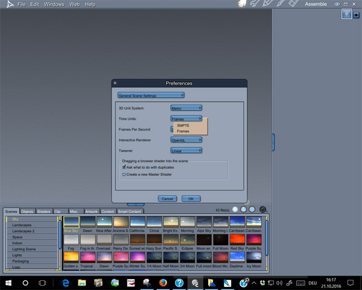Select the Eclipse scene thumbnail
The height and width of the screenshot is (290, 362).
pyautogui.click(x=187, y=240)
